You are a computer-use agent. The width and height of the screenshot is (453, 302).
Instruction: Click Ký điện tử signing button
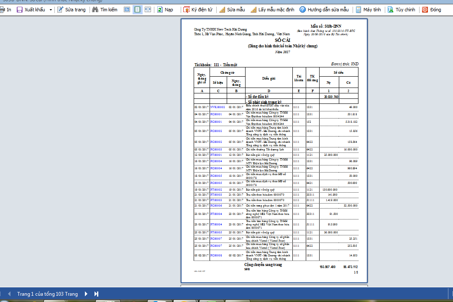pyautogui.click(x=198, y=10)
